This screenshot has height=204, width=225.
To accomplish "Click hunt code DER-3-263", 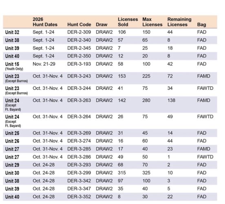I will click(x=79, y=100).
